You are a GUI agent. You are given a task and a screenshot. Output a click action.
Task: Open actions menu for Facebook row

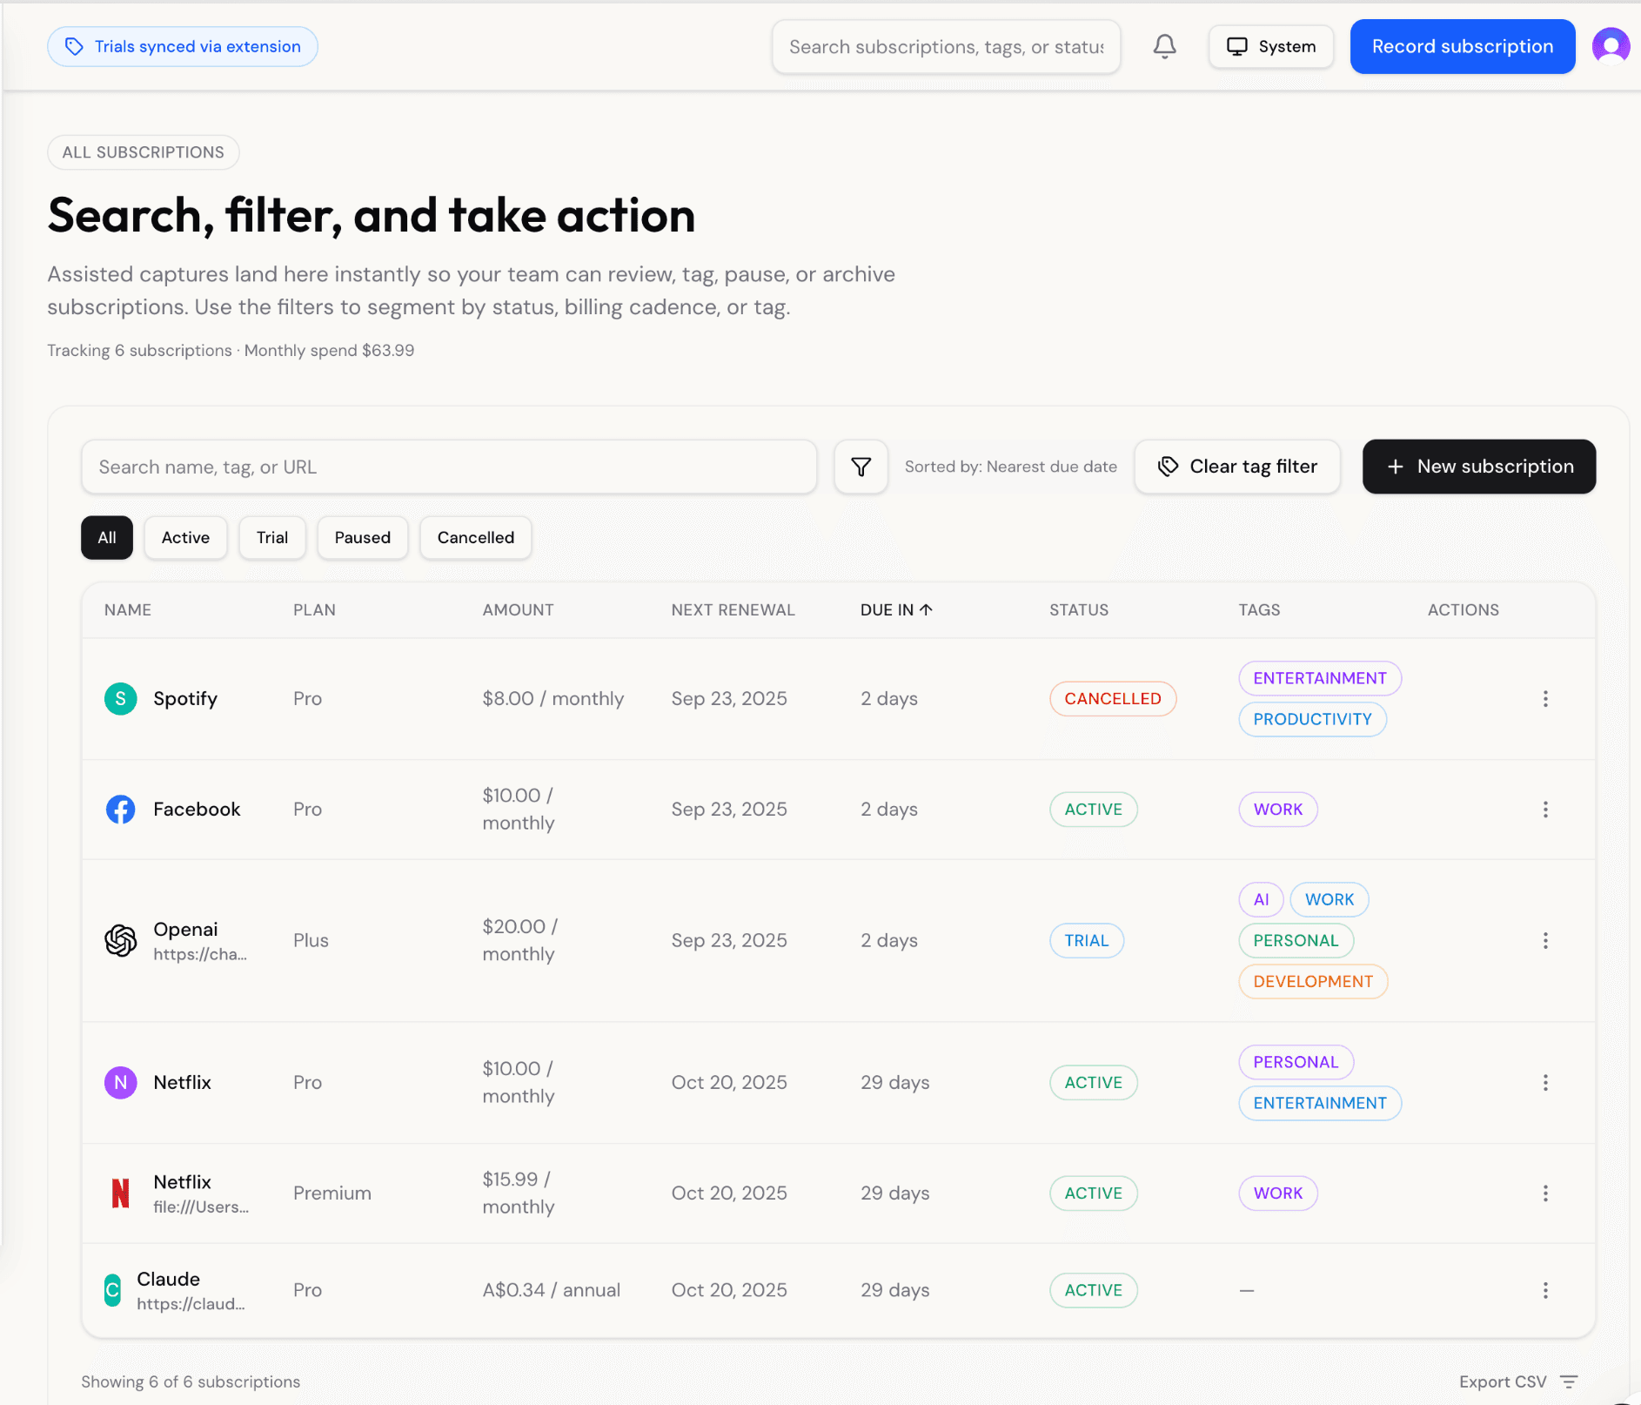pyautogui.click(x=1545, y=810)
